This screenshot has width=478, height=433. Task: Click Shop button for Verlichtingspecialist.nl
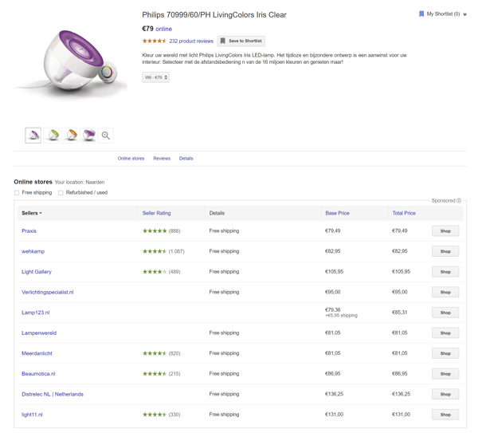445,293
